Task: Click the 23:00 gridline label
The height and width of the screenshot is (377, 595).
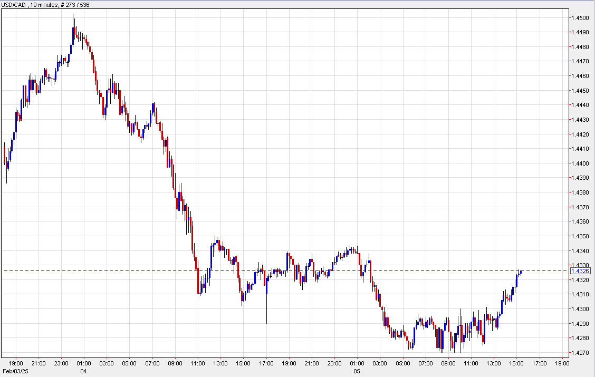Action: point(61,363)
